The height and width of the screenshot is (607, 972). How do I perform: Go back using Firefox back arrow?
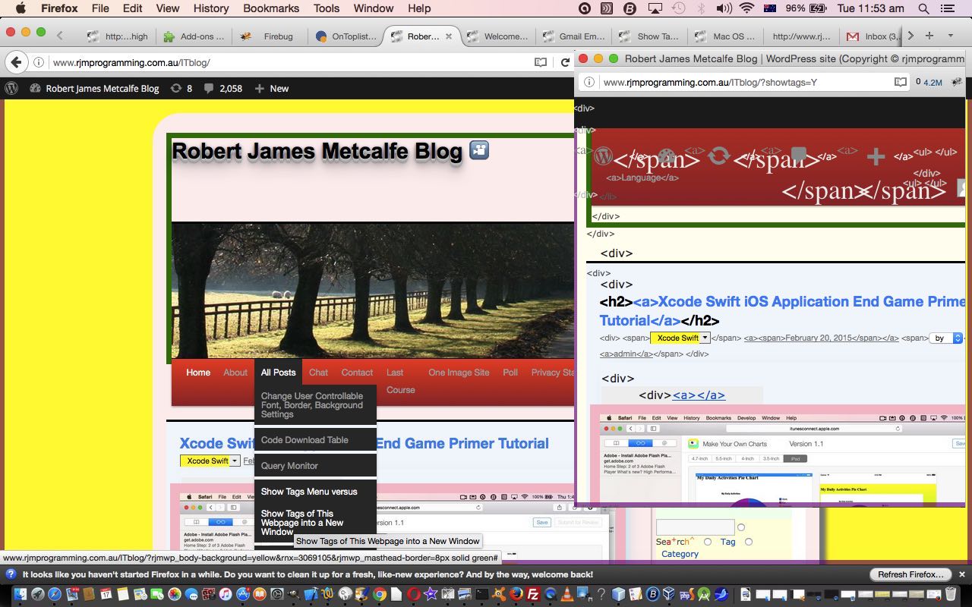17,62
